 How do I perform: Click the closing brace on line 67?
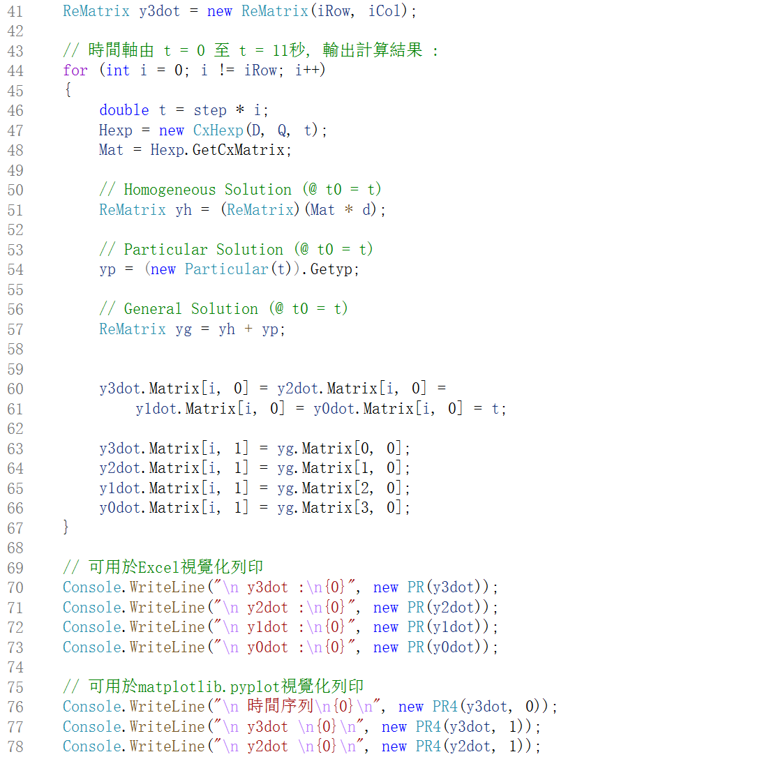point(66,527)
